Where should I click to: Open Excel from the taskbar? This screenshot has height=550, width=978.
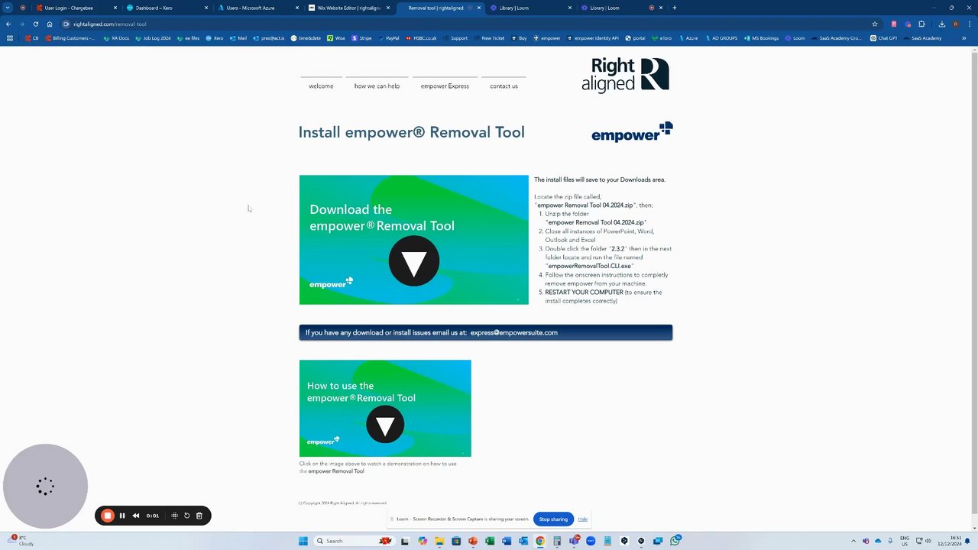click(490, 541)
